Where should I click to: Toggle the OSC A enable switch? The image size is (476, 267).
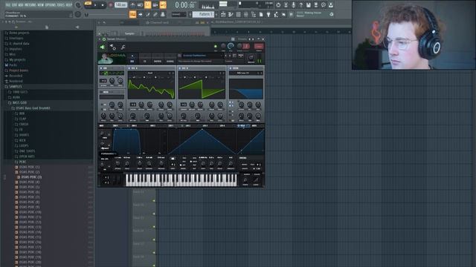[x=129, y=68]
